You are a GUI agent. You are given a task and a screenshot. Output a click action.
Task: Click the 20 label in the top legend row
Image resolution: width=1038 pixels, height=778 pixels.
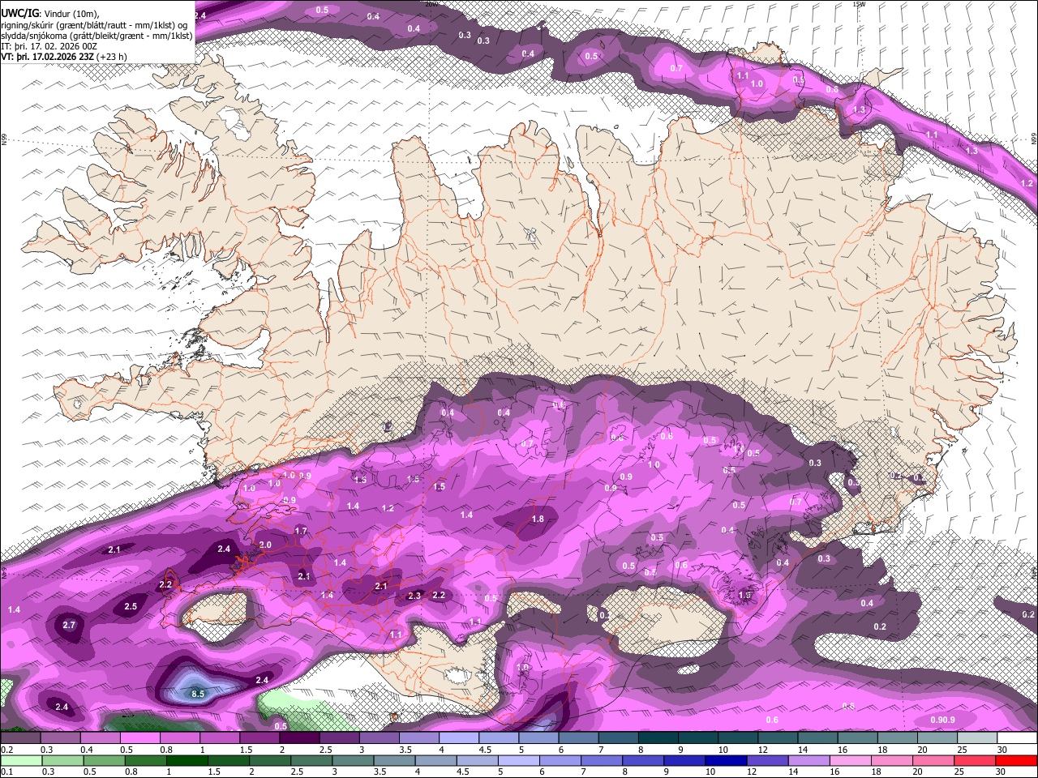922,750
